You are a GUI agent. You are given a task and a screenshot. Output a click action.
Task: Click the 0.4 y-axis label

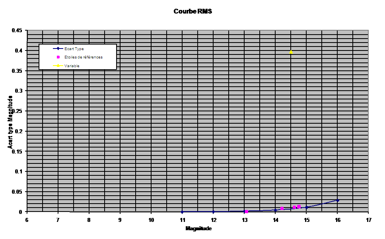[x=18, y=51]
